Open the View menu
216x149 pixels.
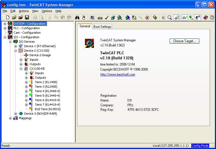click(x=35, y=11)
